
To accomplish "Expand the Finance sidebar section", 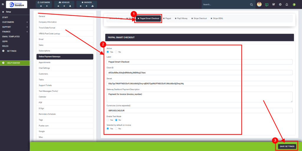I will 15,32.
